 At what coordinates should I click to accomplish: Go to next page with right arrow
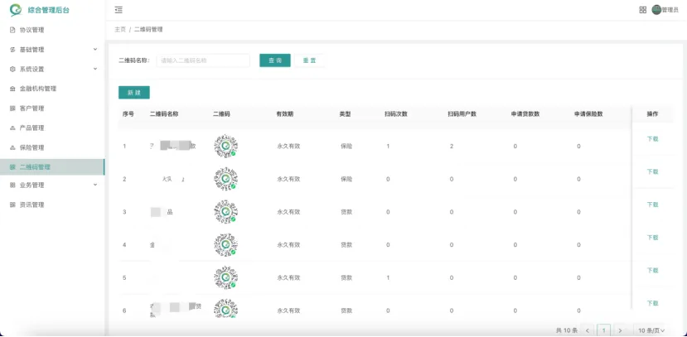pos(620,330)
